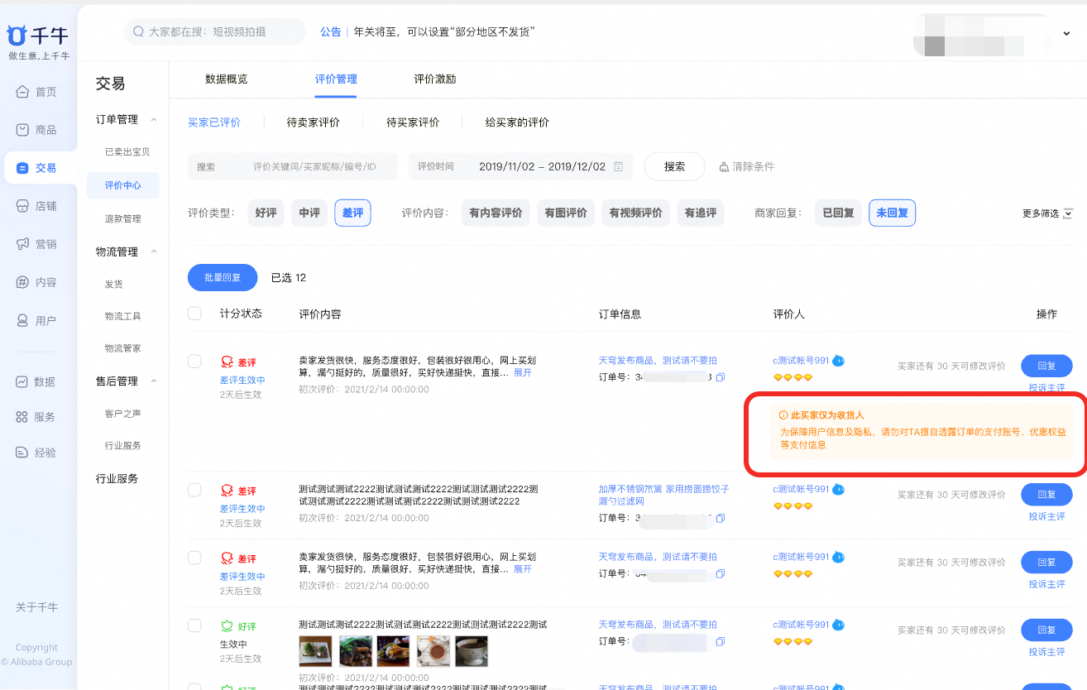Open 内容 content icon in sidebar

[23, 282]
